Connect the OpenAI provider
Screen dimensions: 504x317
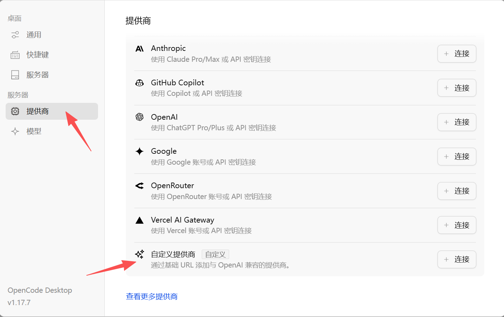(457, 122)
